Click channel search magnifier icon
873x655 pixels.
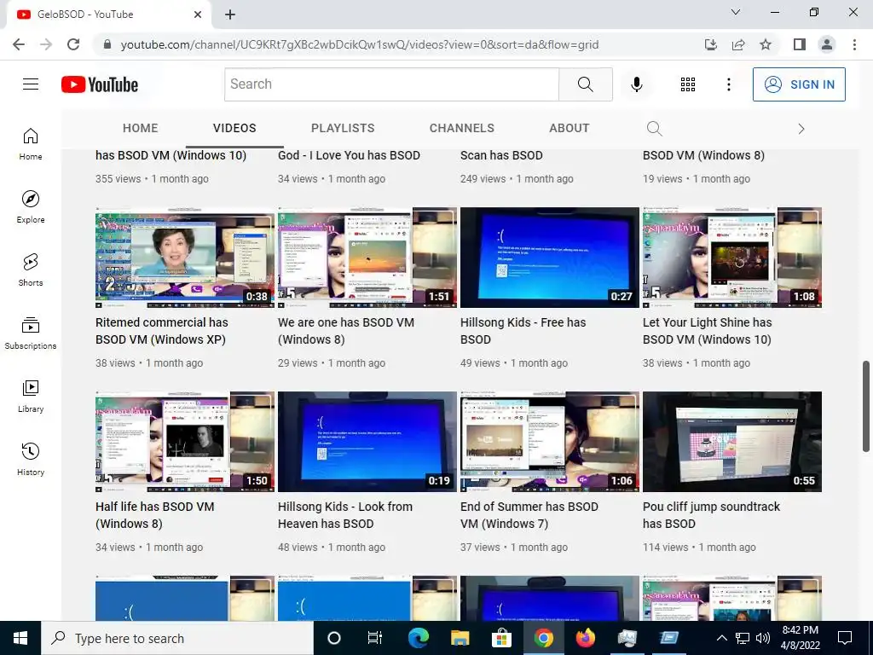click(654, 129)
